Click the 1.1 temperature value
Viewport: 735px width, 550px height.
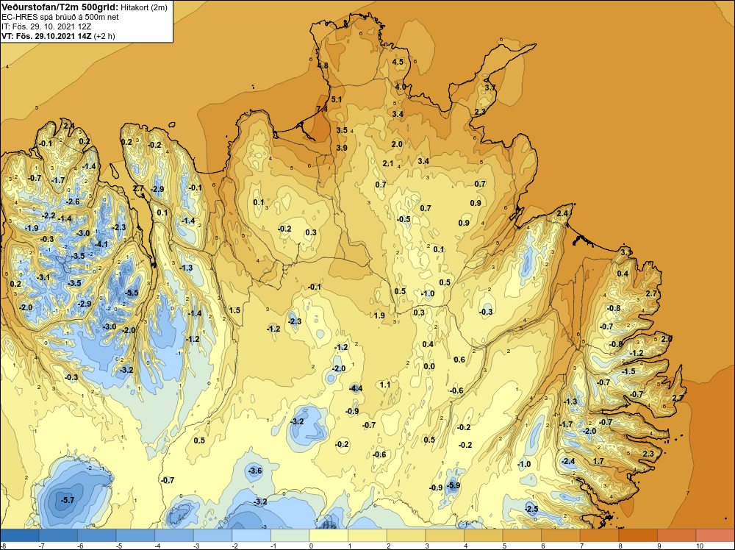click(385, 385)
